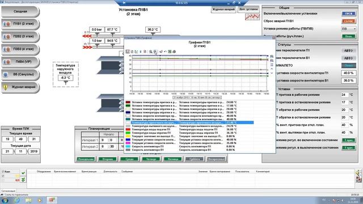The width and height of the screenshot is (363, 204).
Task: Toggle the Суббота scheduler day button
Action: (195, 159)
